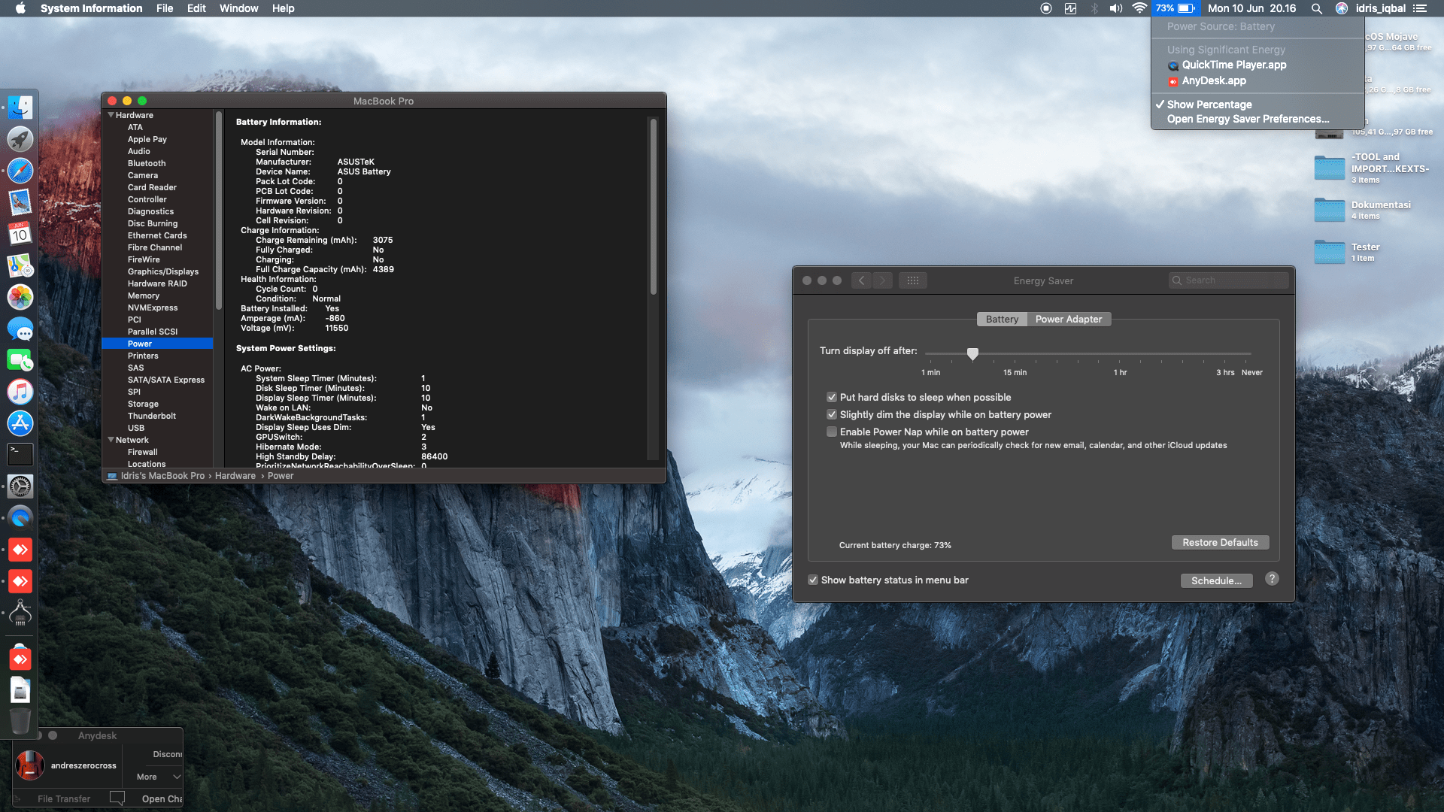Screen dimensions: 1444x812
Task: Open iTunes music app in Dock
Action: 20,392
